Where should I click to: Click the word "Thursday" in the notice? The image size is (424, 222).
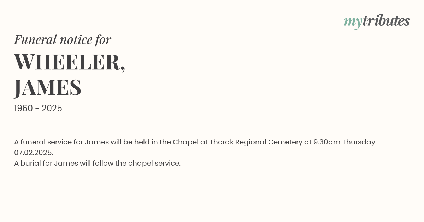click(359, 142)
